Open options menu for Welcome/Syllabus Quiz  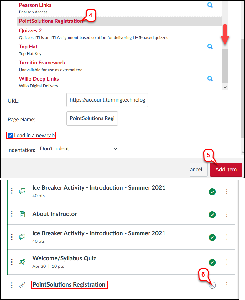(227, 262)
